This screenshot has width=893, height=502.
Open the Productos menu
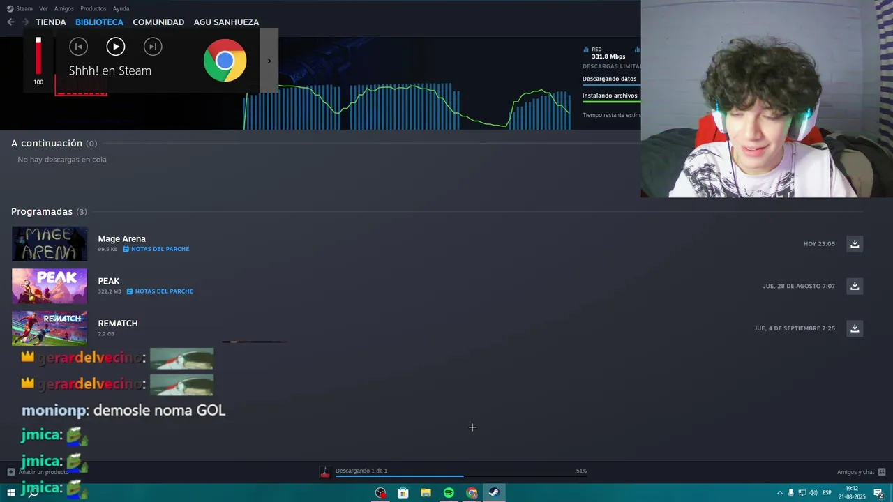coord(93,8)
